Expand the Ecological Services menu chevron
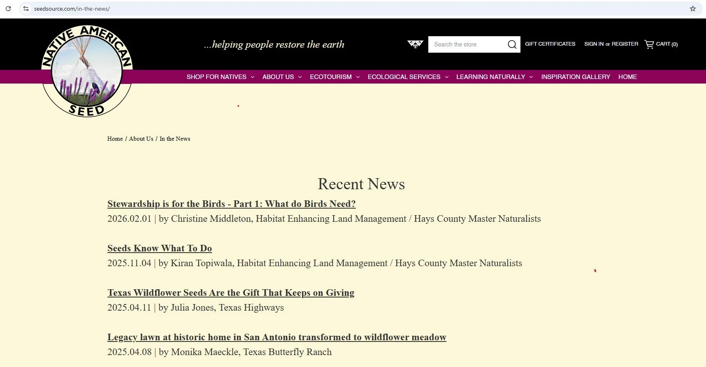The image size is (706, 367). pos(447,77)
